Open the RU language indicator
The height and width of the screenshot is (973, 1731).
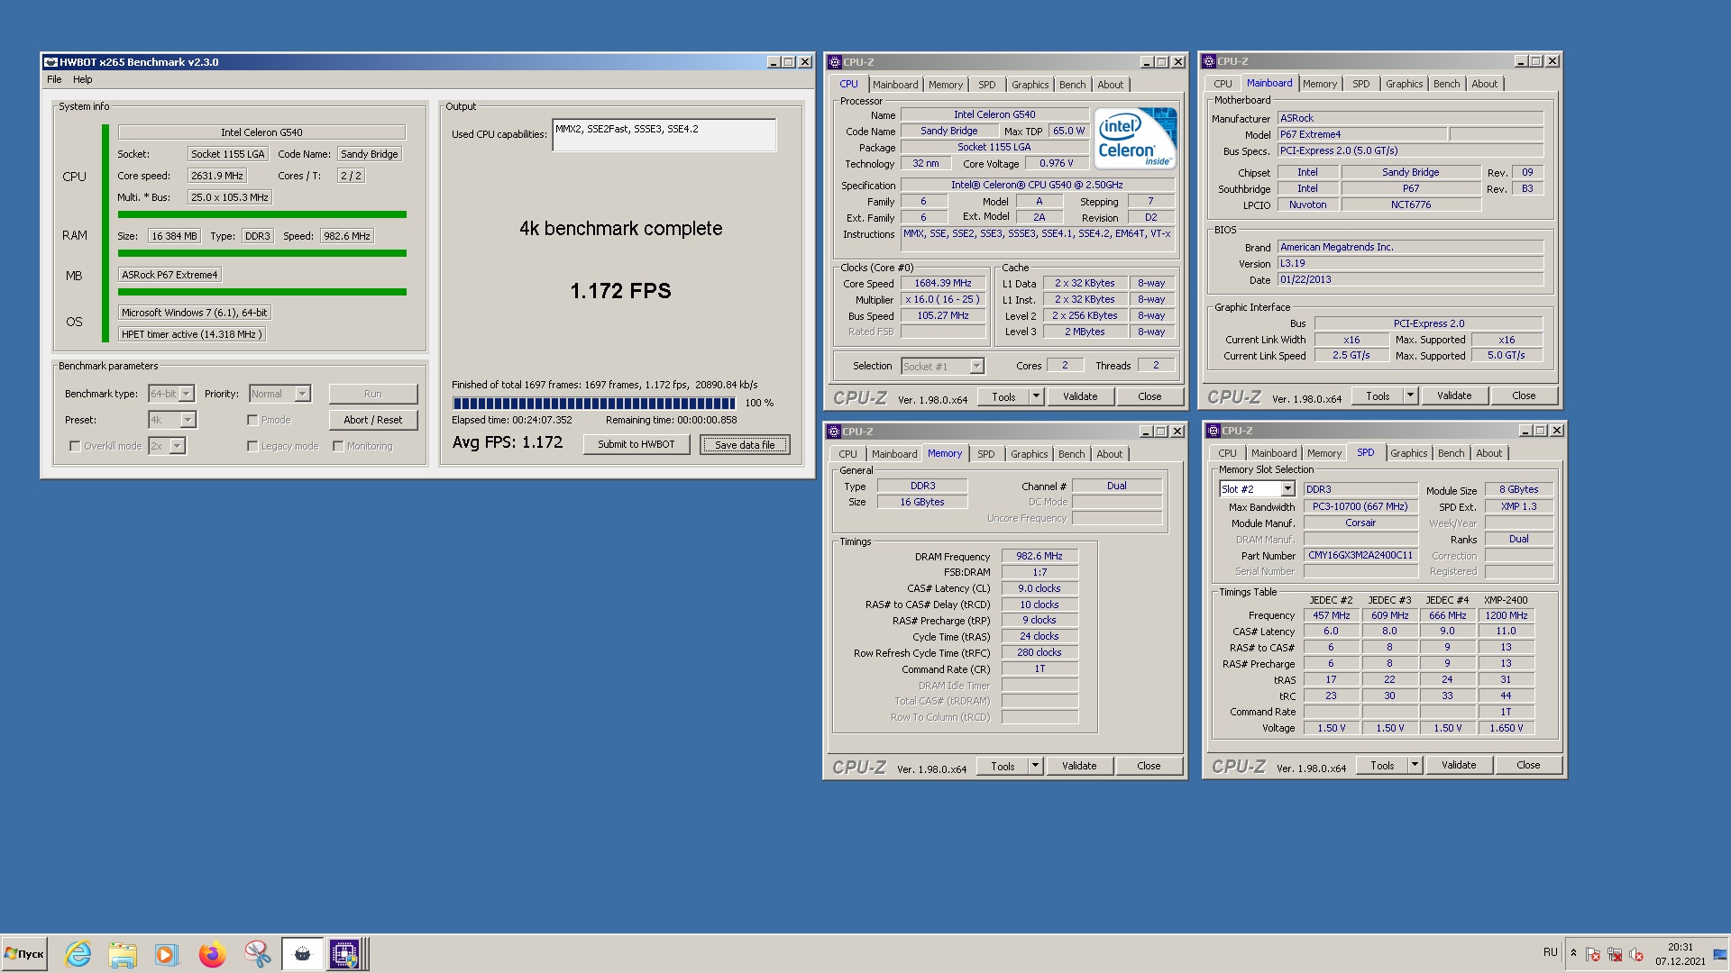click(1550, 952)
